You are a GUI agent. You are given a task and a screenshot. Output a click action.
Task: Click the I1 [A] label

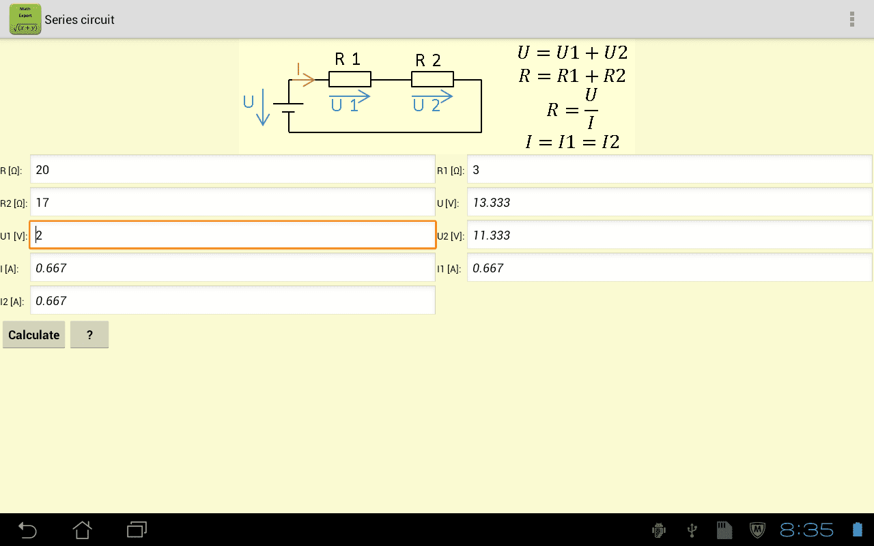(449, 269)
